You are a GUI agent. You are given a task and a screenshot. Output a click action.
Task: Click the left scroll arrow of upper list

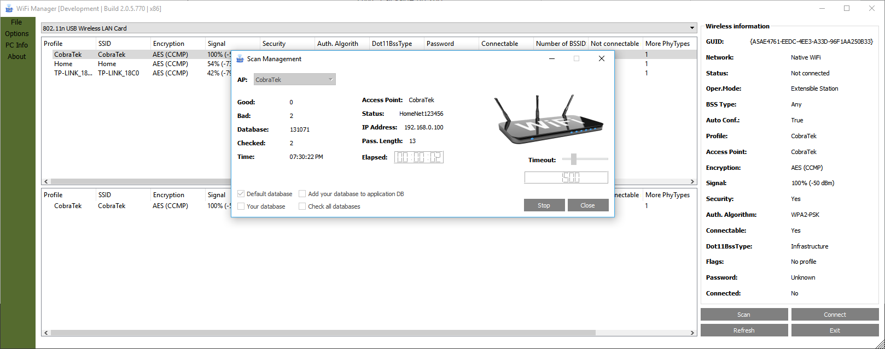tap(46, 181)
